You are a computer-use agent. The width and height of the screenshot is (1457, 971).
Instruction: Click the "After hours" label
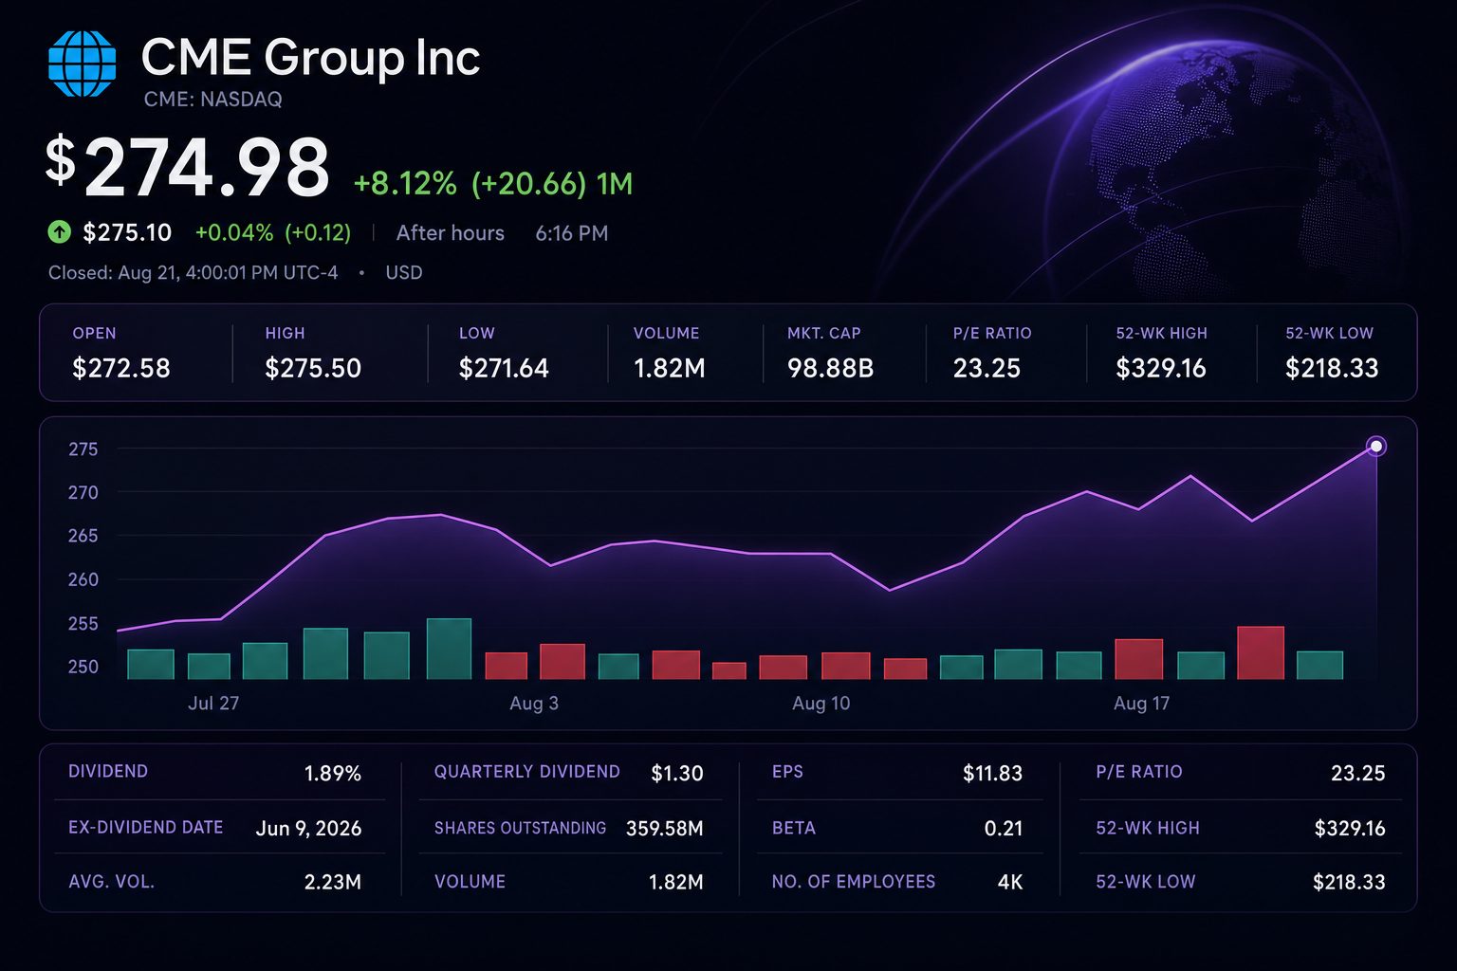click(451, 233)
